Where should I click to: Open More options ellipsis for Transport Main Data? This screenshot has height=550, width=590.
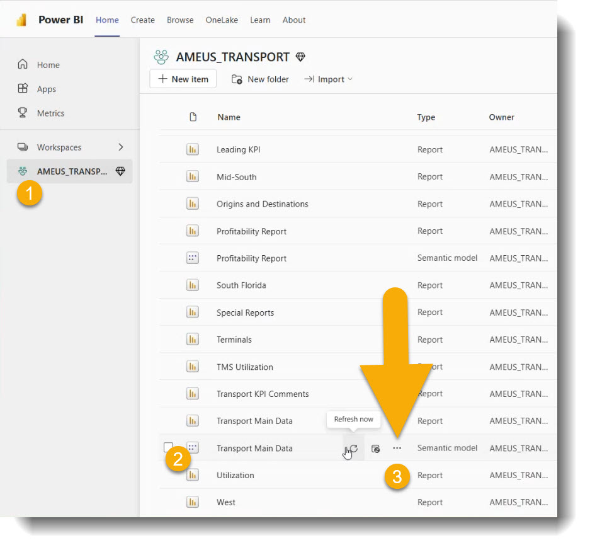click(x=397, y=448)
